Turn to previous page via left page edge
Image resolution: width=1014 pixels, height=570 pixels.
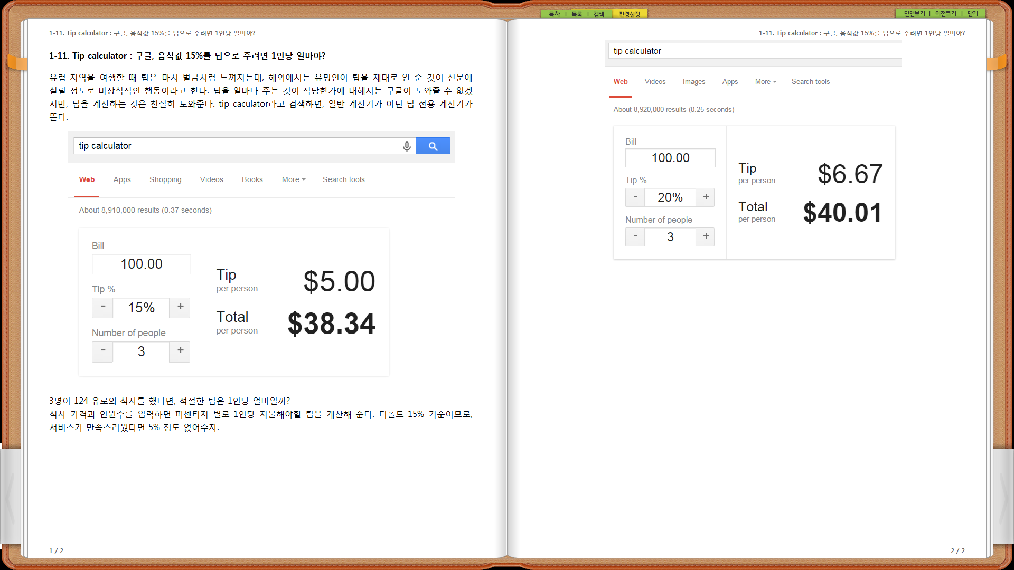tap(10, 496)
